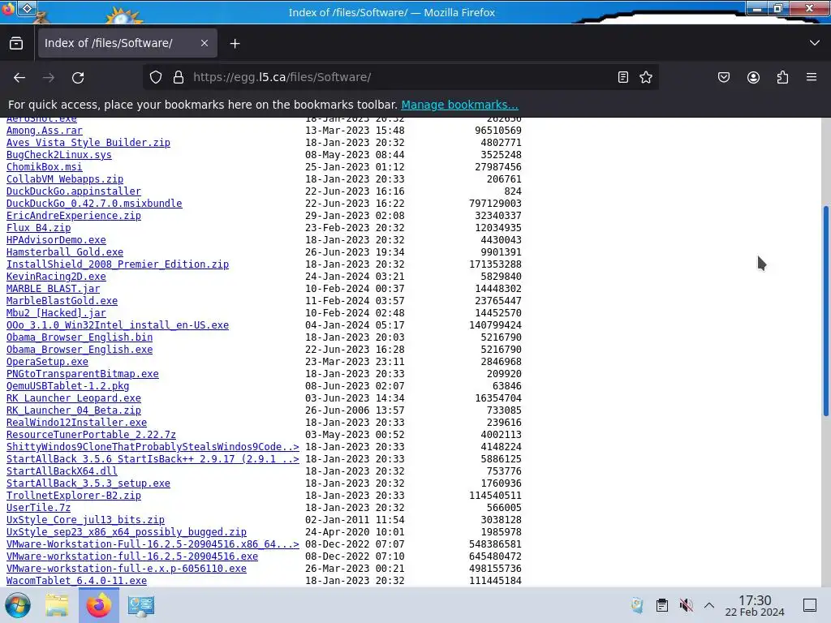Viewport: 831px width, 623px height.
Task: Download Mbu2_[Hacked].jar
Action: (x=56, y=313)
